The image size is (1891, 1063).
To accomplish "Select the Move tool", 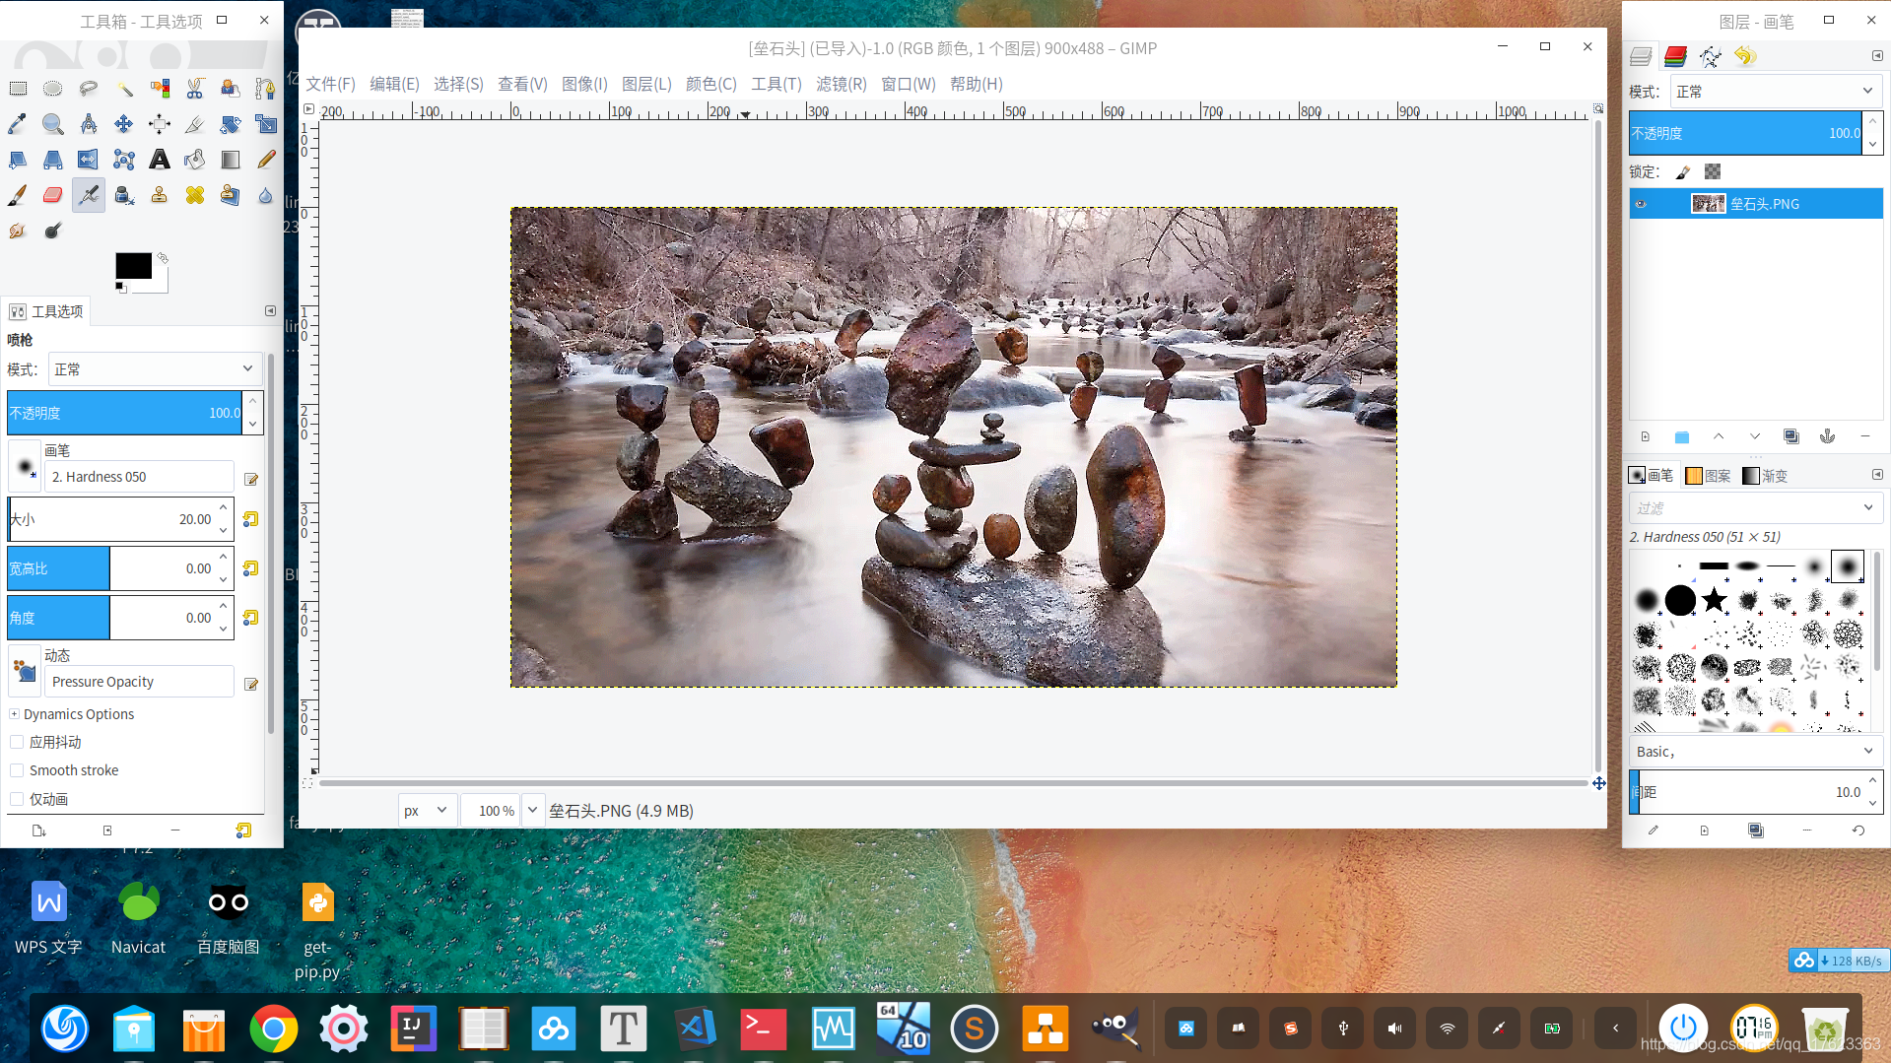I will click(x=124, y=124).
